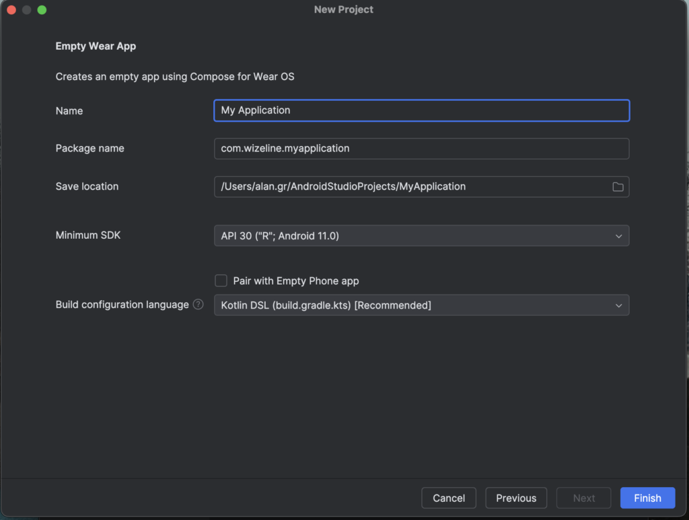Expand the Minimum SDK dropdown arrow

point(618,236)
